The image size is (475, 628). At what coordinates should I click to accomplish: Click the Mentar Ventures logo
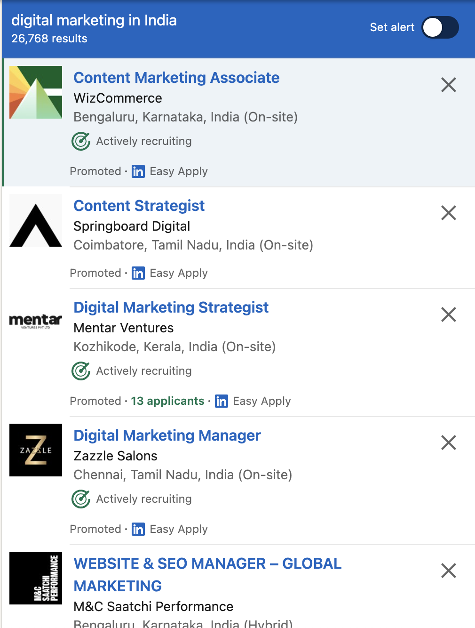(36, 322)
